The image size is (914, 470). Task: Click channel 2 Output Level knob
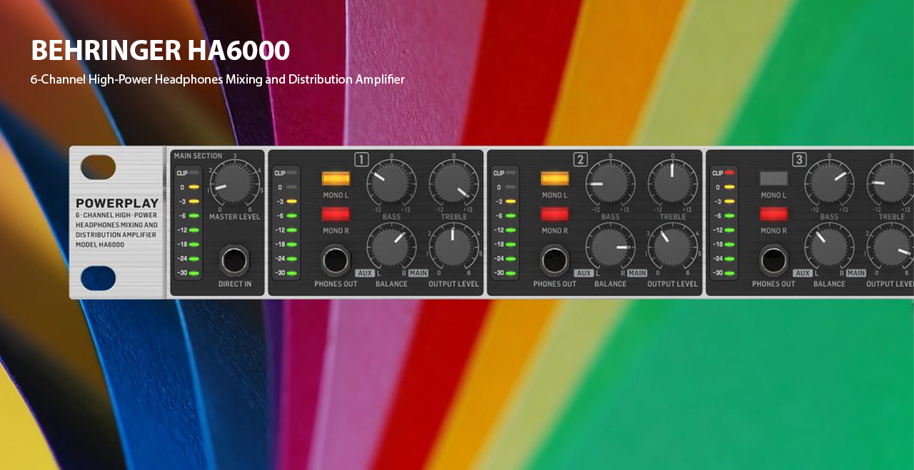coord(673,247)
